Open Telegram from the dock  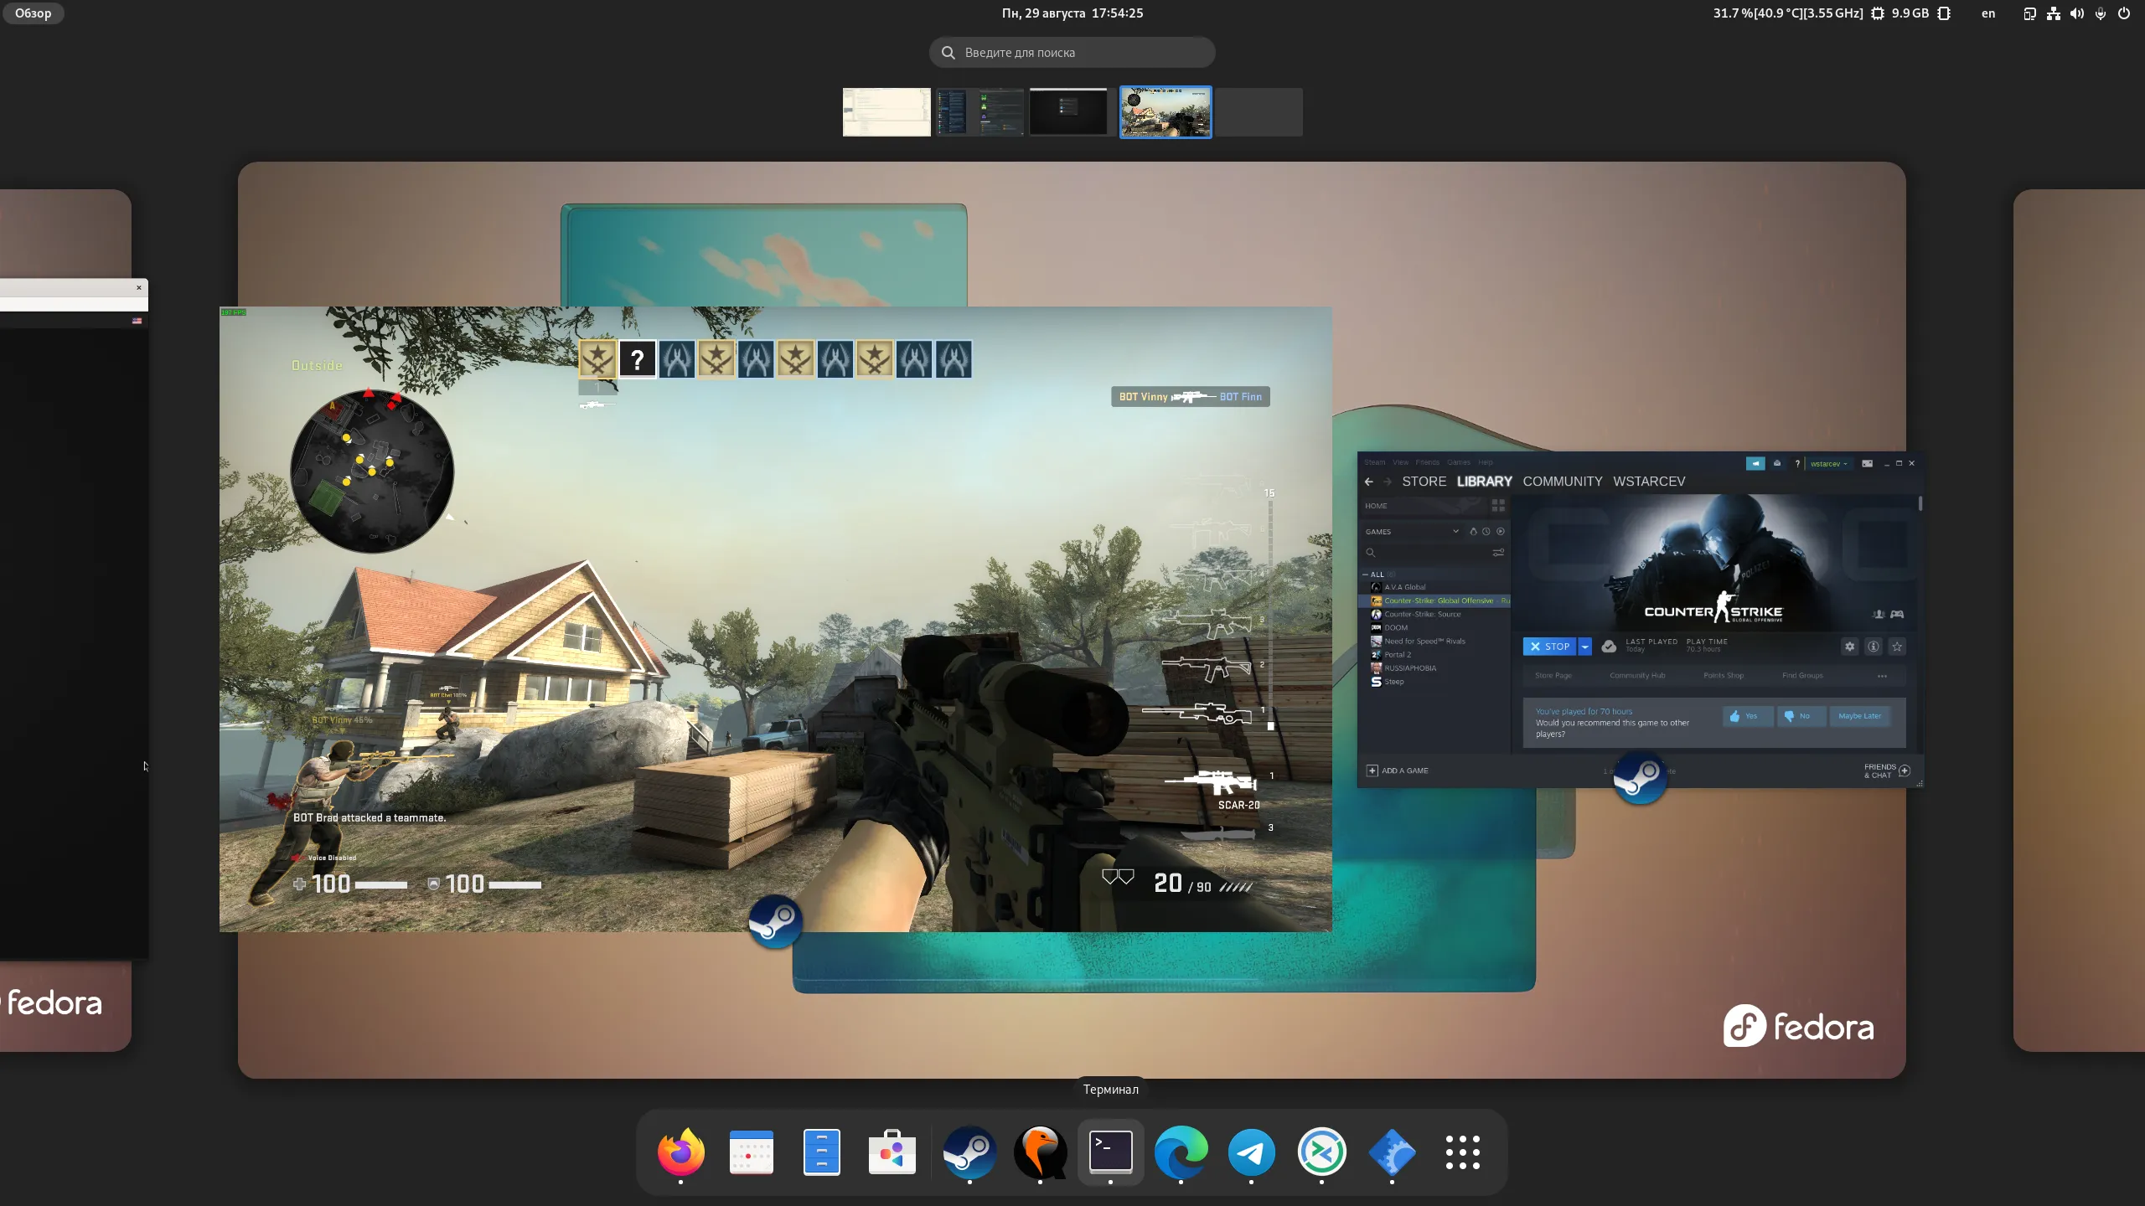click(1251, 1152)
